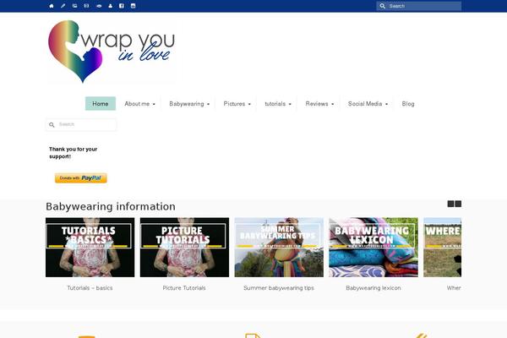
Task: Click the Wrap You in Love logo
Action: click(112, 52)
